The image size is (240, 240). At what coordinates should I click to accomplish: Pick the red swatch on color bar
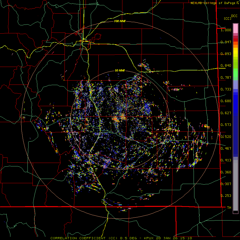click(x=235, y=40)
